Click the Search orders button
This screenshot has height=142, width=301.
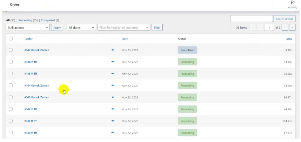pyautogui.click(x=285, y=19)
